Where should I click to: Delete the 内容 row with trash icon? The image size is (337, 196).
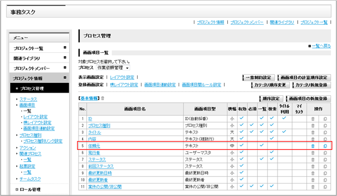pyautogui.click(x=313, y=139)
